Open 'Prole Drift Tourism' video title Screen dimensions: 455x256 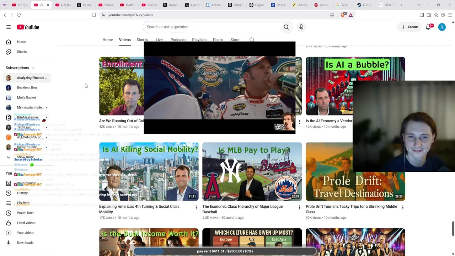[351, 209]
